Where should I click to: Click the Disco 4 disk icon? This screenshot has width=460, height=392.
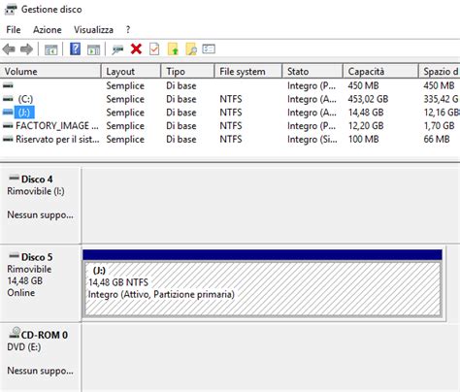tap(14, 179)
